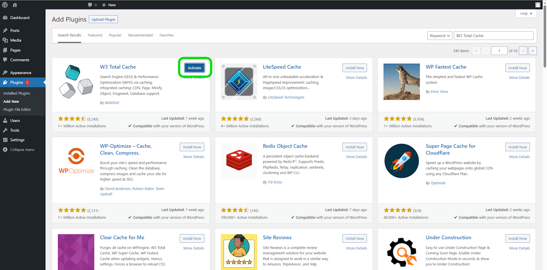The height and width of the screenshot is (270, 547).
Task: Install the LiteSpeed Cache plugin
Action: coord(355,68)
